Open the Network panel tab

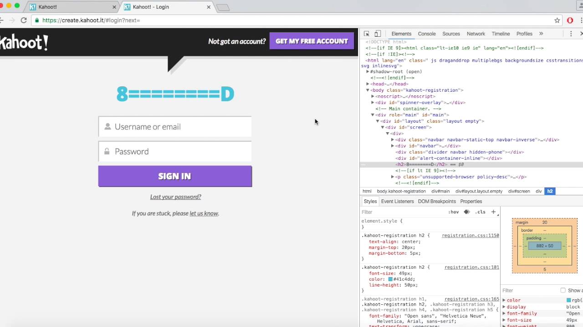(x=476, y=34)
